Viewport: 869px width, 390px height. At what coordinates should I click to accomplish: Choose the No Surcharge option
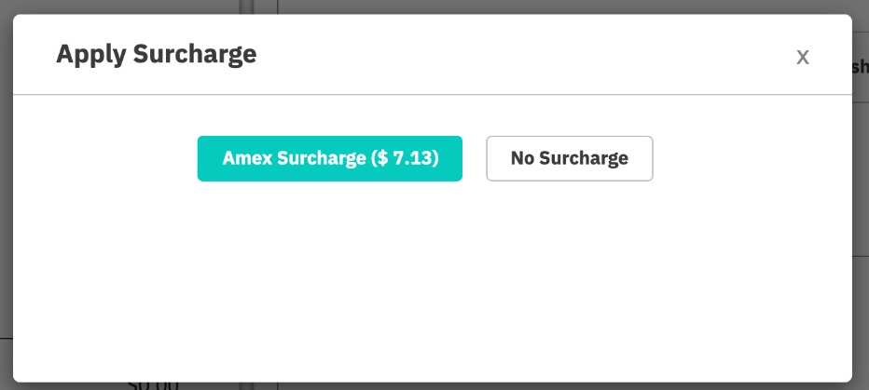569,158
